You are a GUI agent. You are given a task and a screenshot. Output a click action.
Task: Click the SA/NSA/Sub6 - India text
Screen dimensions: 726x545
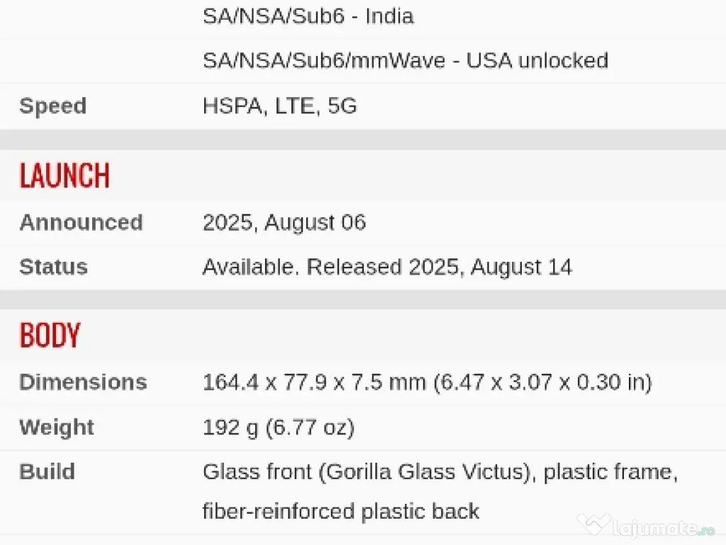(308, 16)
